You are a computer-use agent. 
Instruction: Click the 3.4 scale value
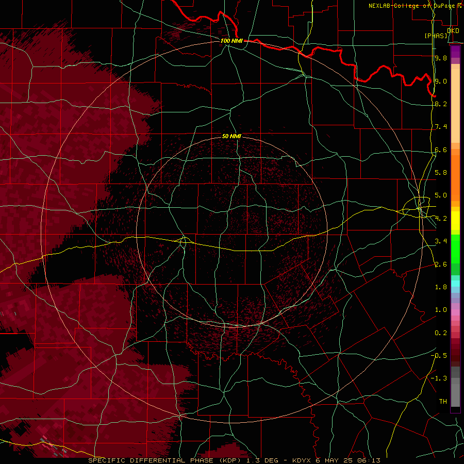pos(441,241)
